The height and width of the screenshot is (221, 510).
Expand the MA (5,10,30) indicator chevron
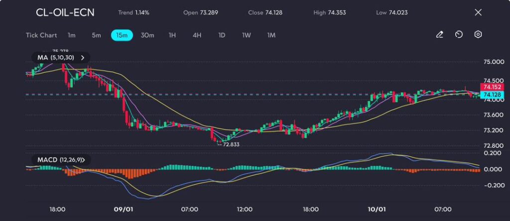83,58
